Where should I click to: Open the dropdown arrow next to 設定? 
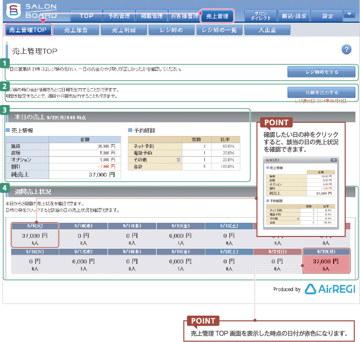pyautogui.click(x=349, y=14)
